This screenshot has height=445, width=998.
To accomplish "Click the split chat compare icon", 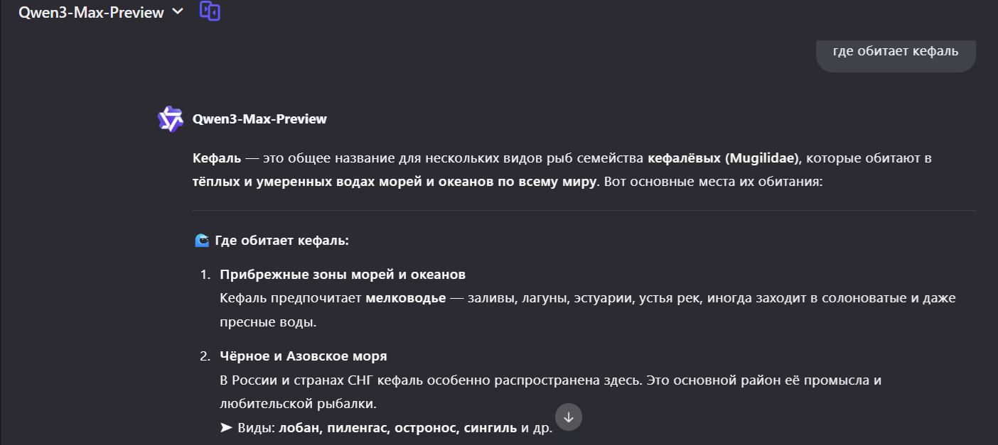I will point(210,11).
